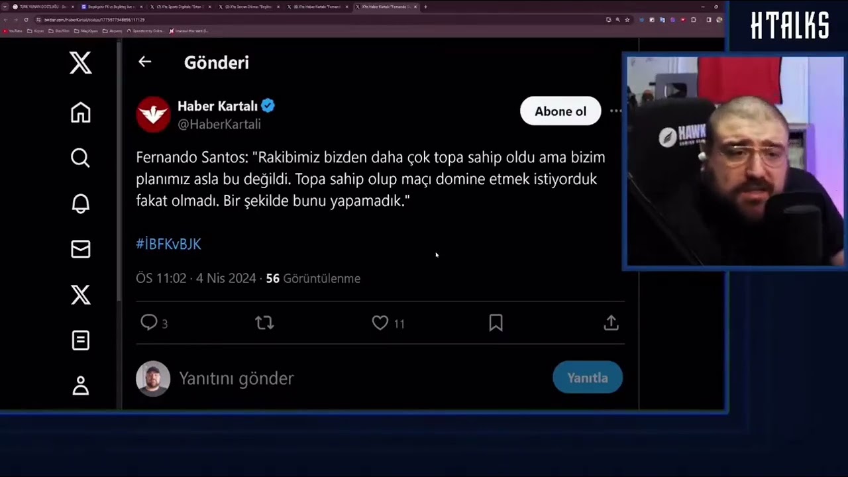Reload the page in the browser toolbar
Screen dimensions: 848x477
[x=26, y=20]
